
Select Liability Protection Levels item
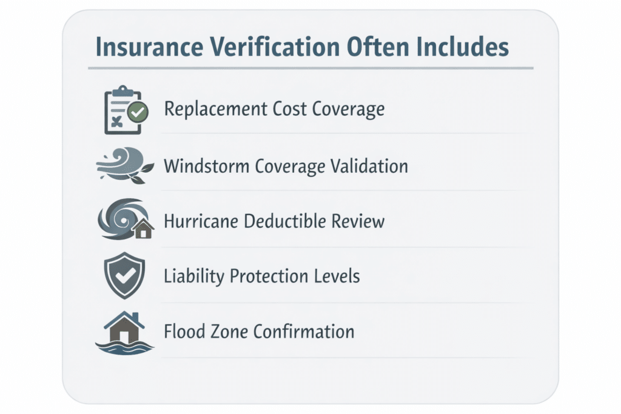pos(262,276)
